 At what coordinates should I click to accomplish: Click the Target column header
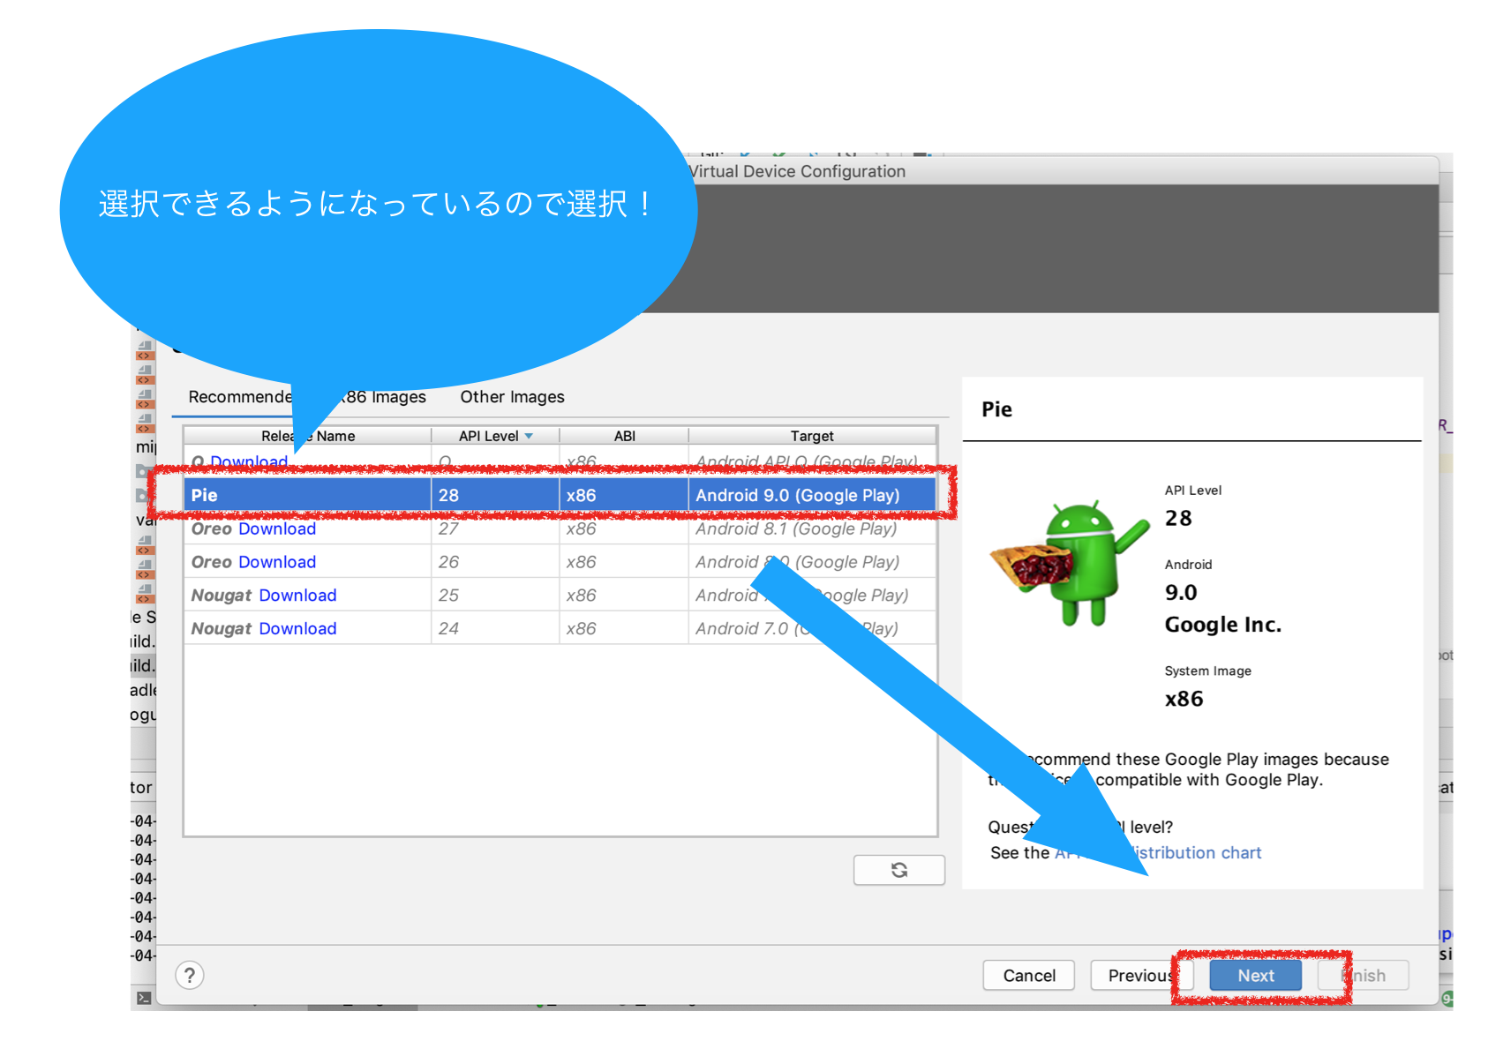coord(812,436)
